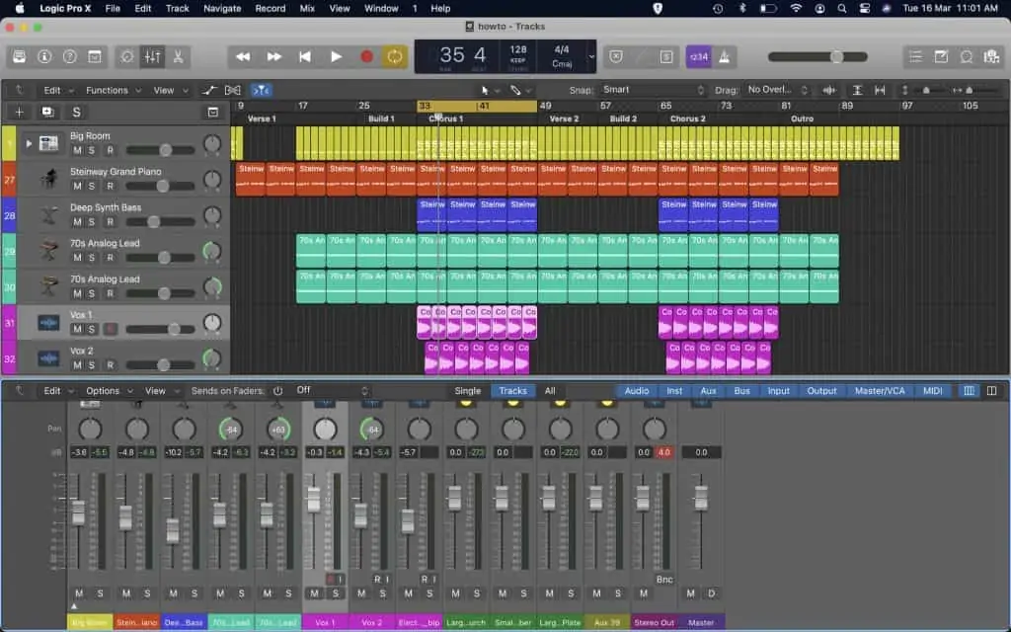Open the Pencil tool menu
The width and height of the screenshot is (1011, 632).
pos(519,90)
